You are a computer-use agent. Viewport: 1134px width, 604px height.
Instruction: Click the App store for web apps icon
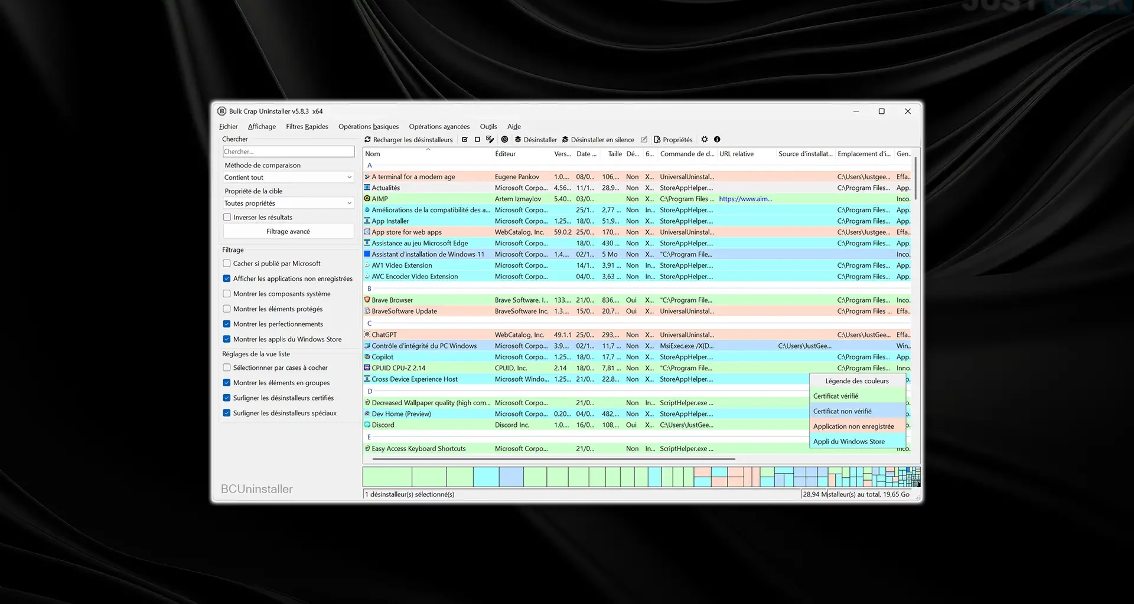[367, 232]
